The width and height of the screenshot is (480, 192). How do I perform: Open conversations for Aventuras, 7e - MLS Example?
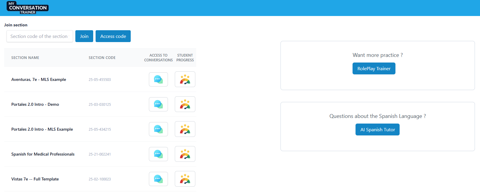click(158, 79)
